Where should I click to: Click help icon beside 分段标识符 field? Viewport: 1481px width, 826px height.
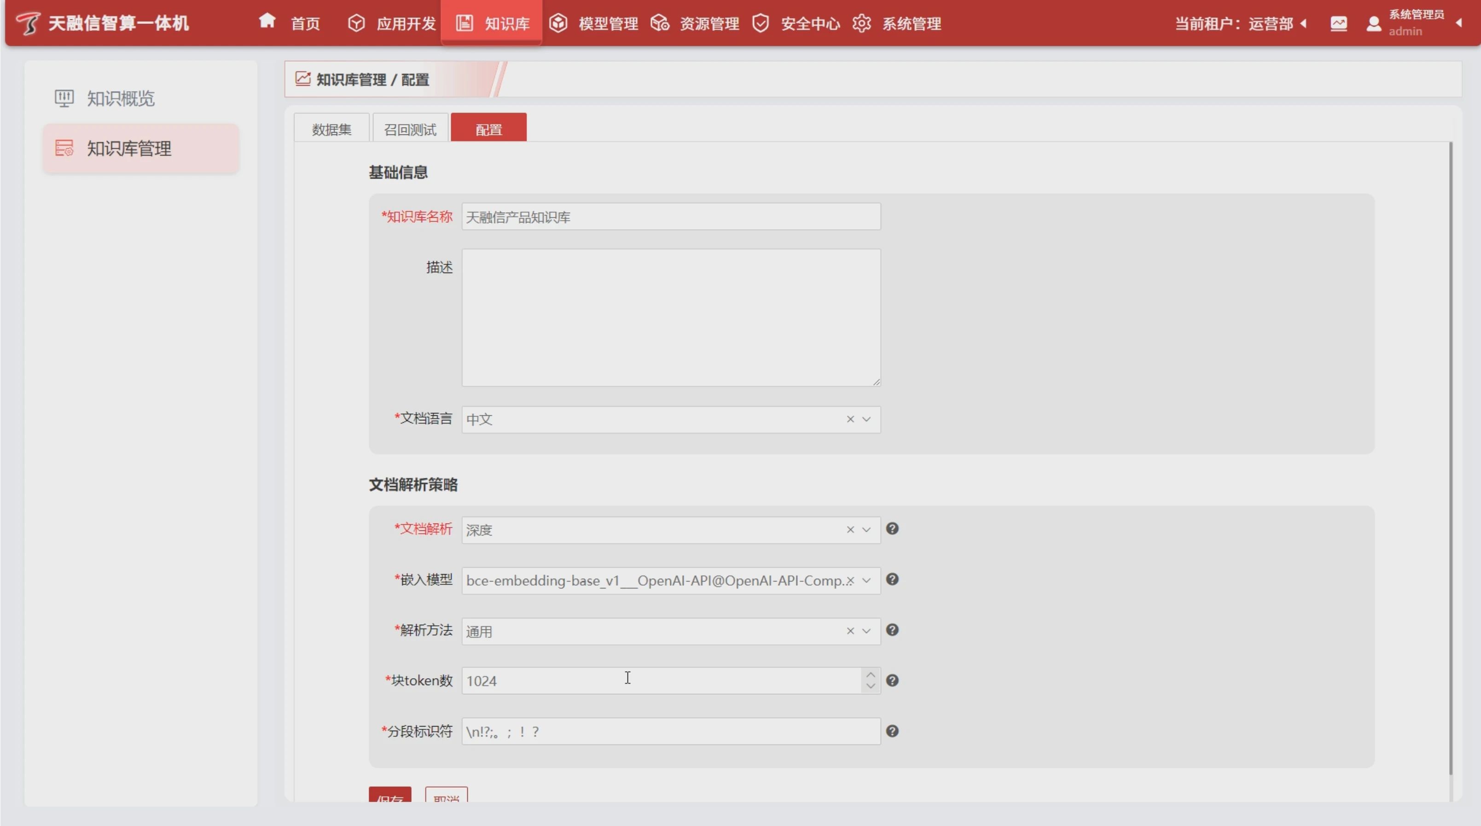pyautogui.click(x=892, y=731)
